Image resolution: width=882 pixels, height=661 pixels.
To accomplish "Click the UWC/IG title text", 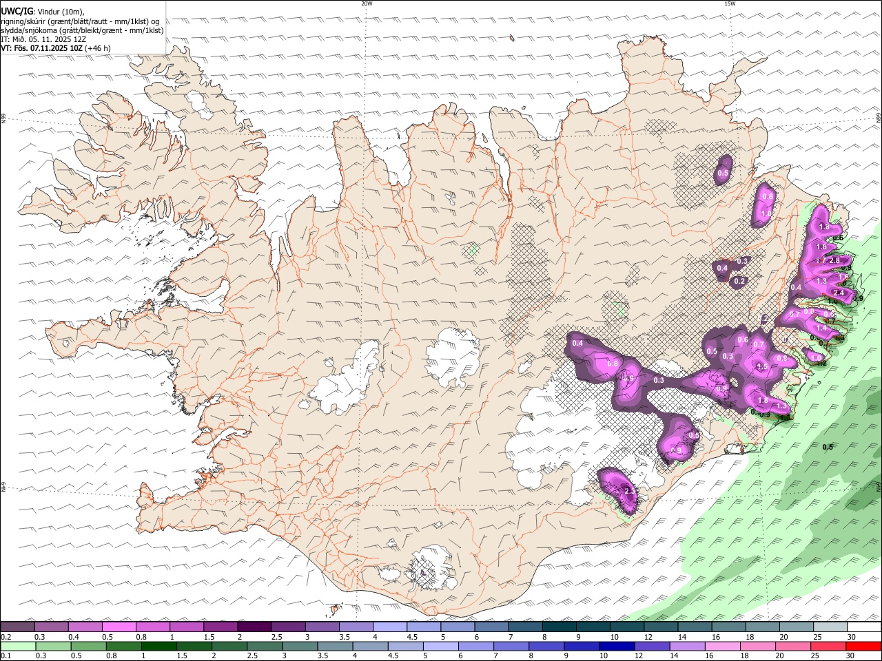I will click(x=17, y=12).
